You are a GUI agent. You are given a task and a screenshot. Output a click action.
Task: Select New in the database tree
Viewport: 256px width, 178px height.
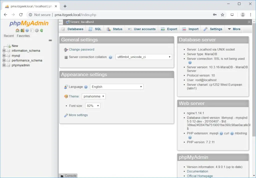(15, 46)
